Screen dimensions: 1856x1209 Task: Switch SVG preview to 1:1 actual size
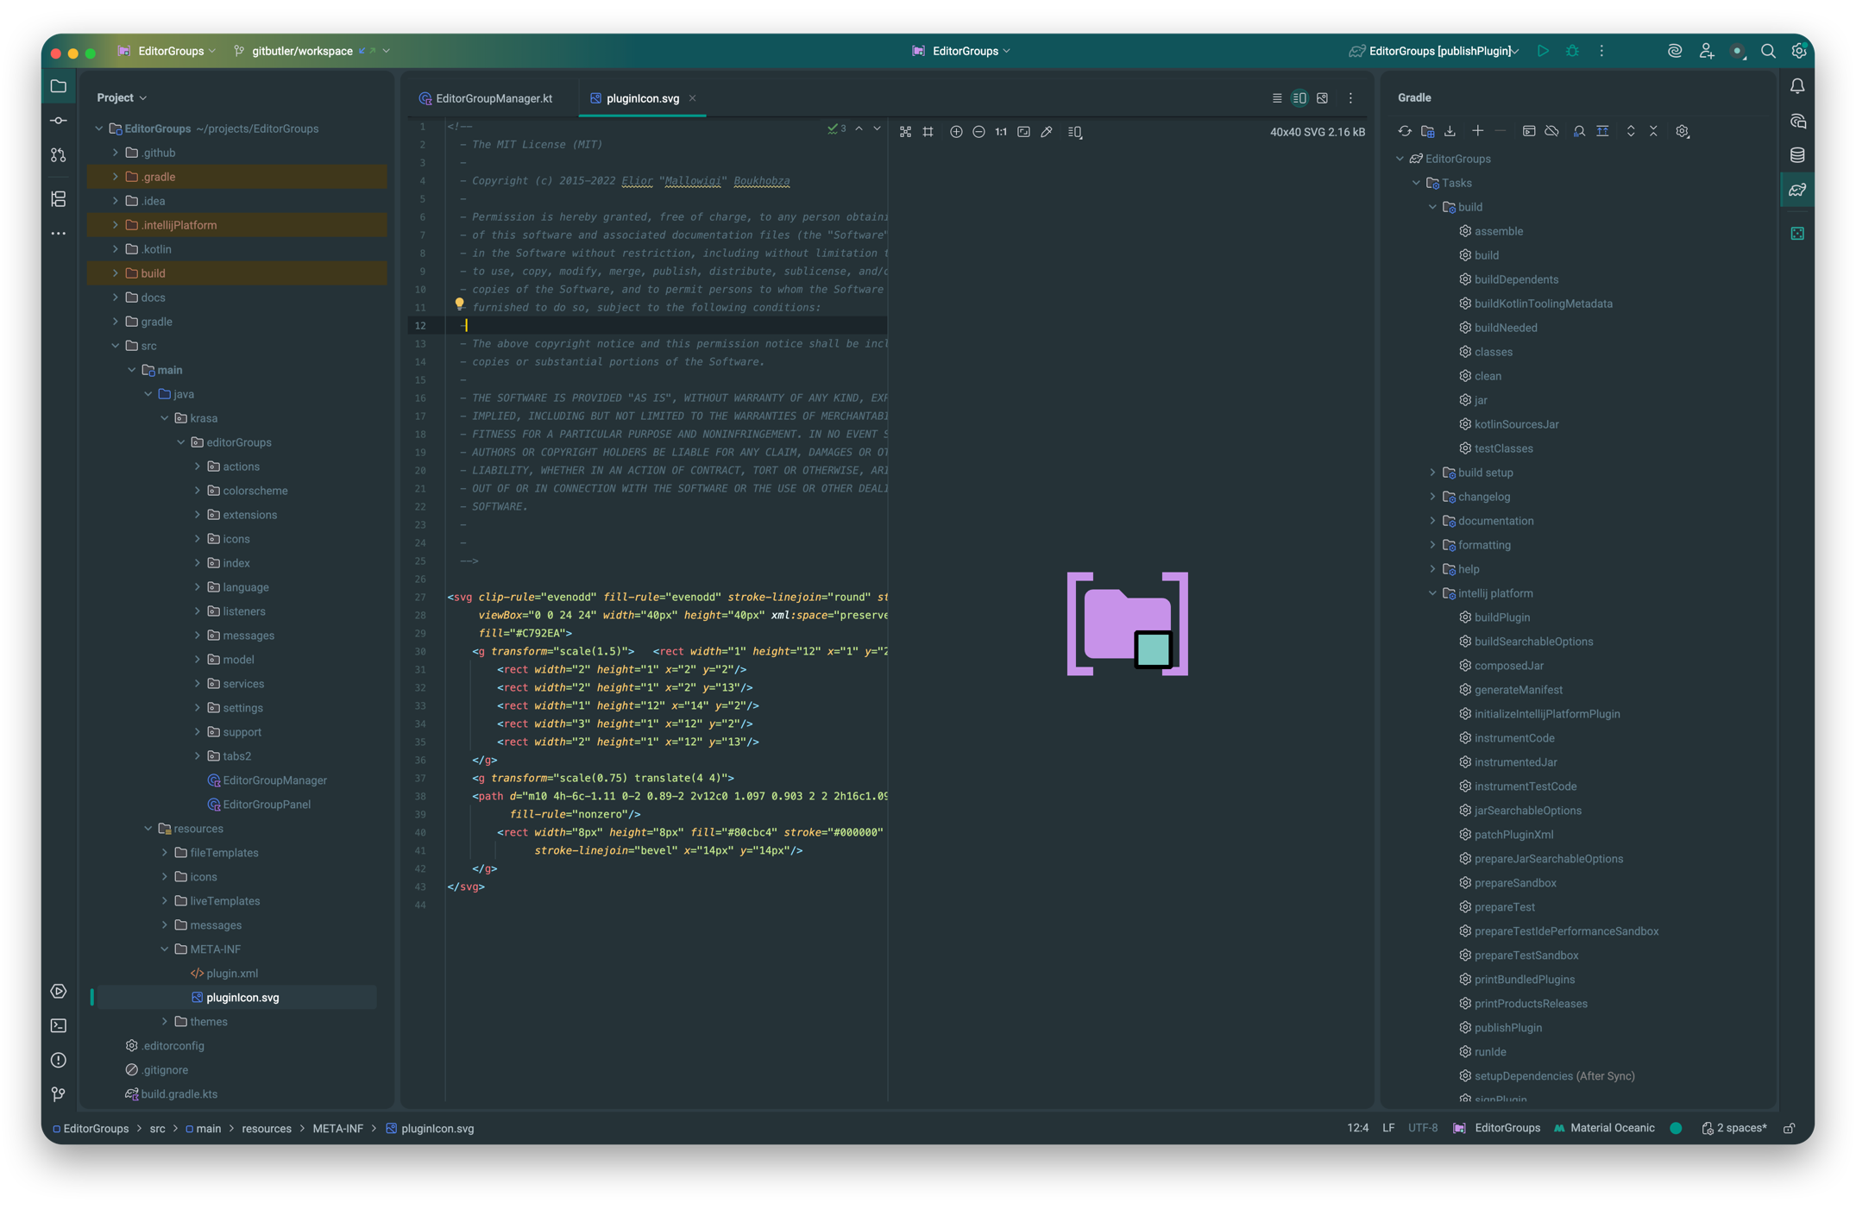(1000, 131)
